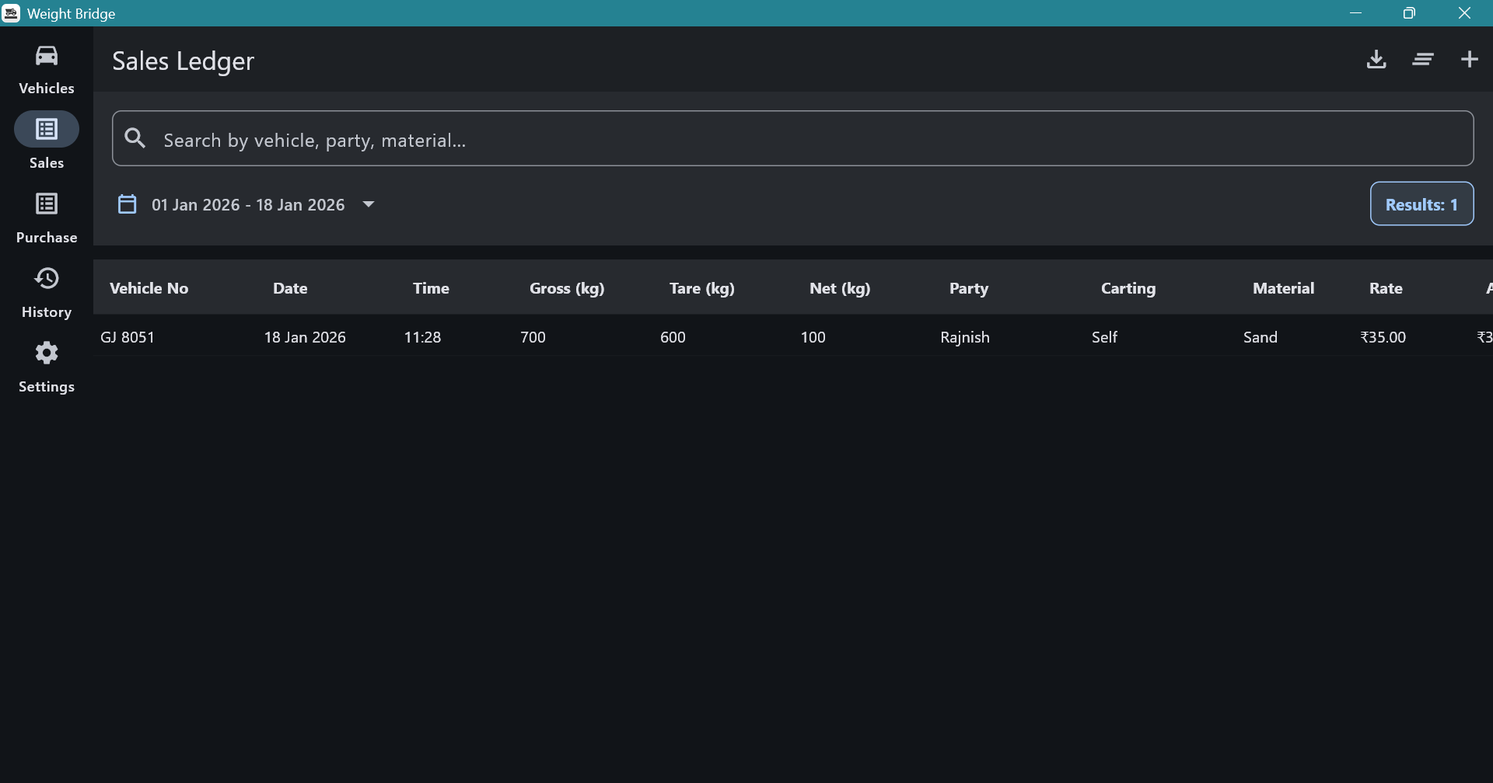Open the Settings gear icon
Screen dimensions: 1493x783
pyautogui.click(x=47, y=353)
